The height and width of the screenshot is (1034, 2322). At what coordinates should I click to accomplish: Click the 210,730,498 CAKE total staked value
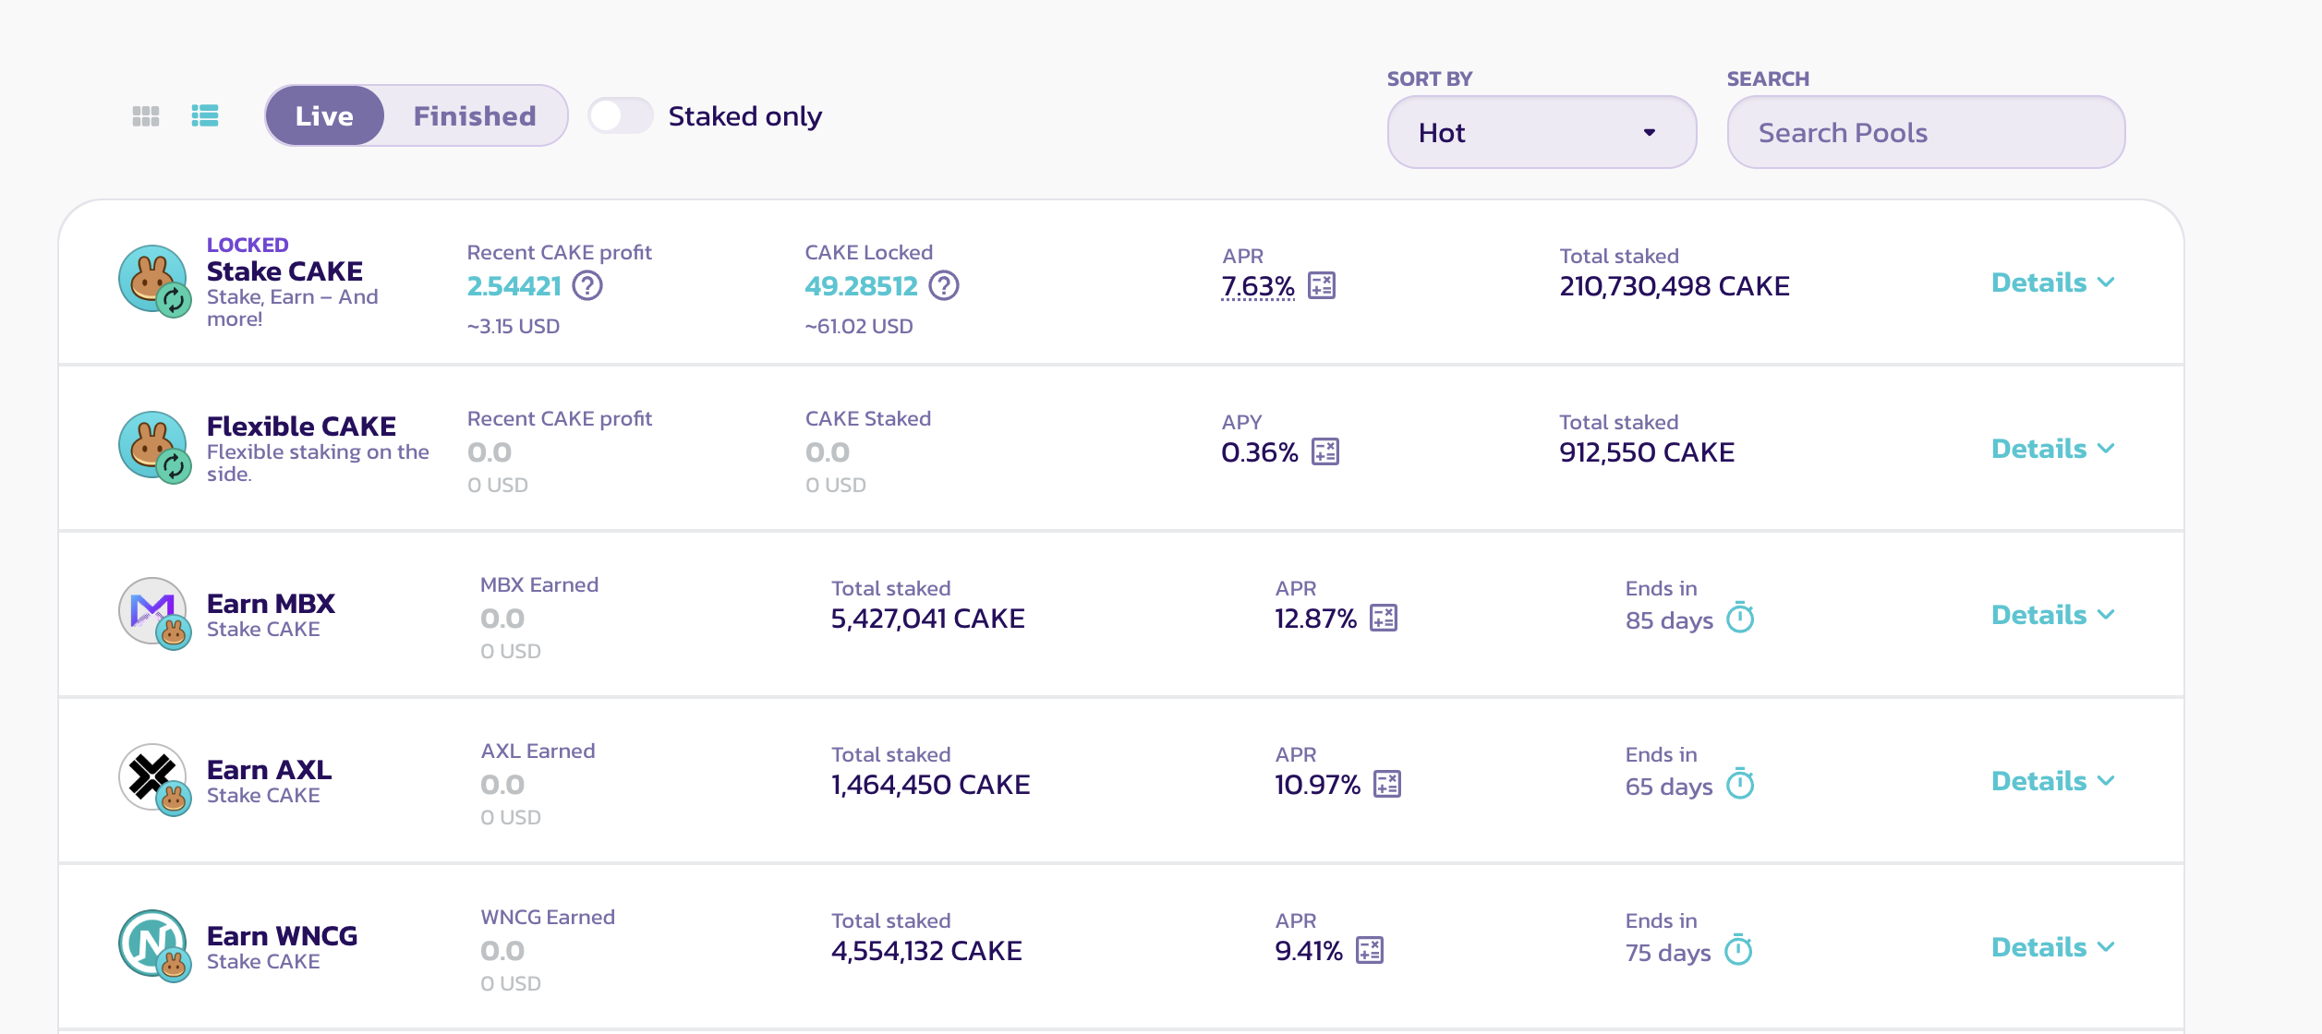pyautogui.click(x=1675, y=286)
